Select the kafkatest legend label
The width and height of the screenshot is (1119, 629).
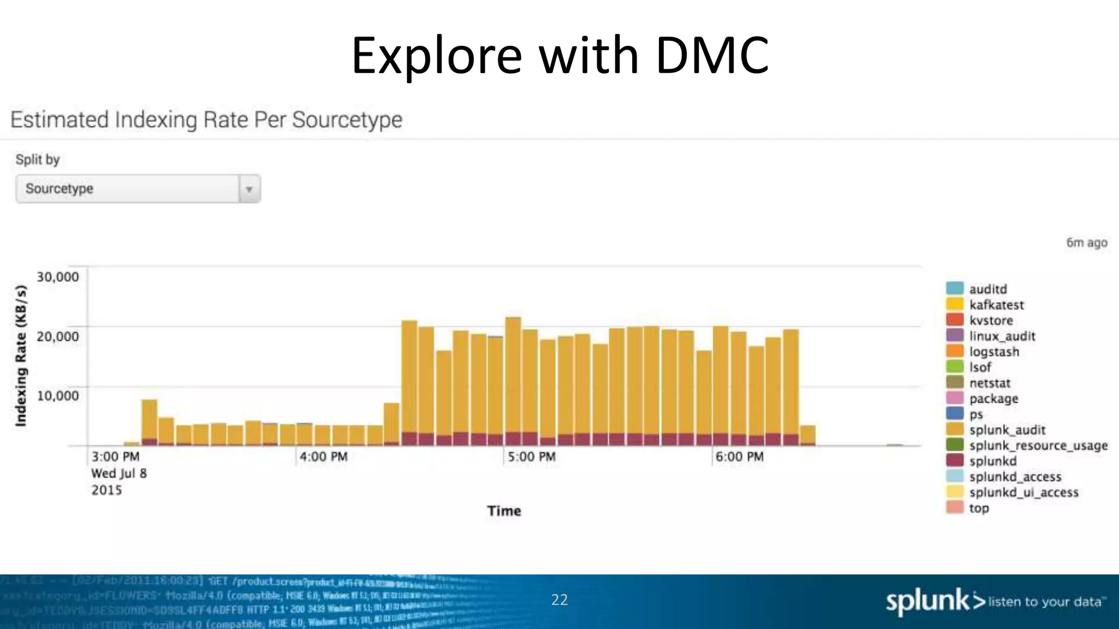tap(997, 305)
